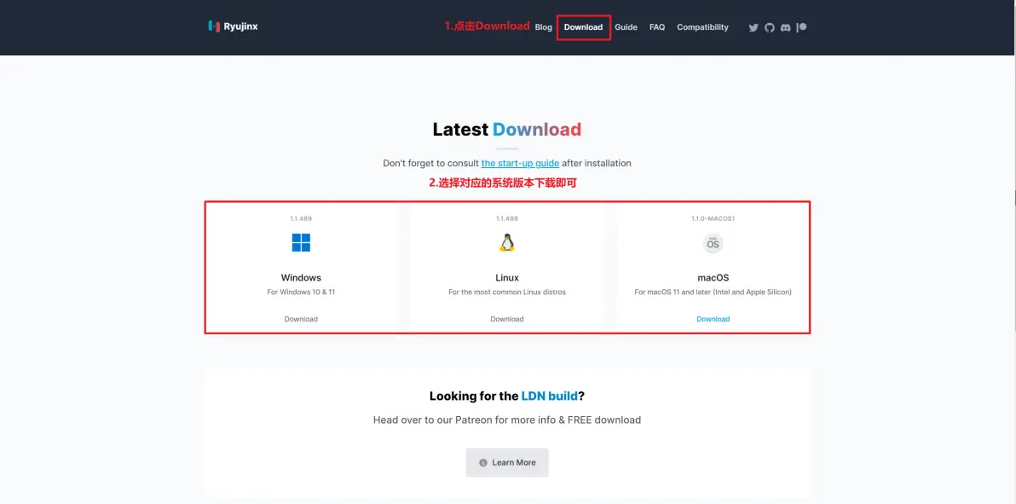Click the Linux penguin icon

[x=506, y=242]
